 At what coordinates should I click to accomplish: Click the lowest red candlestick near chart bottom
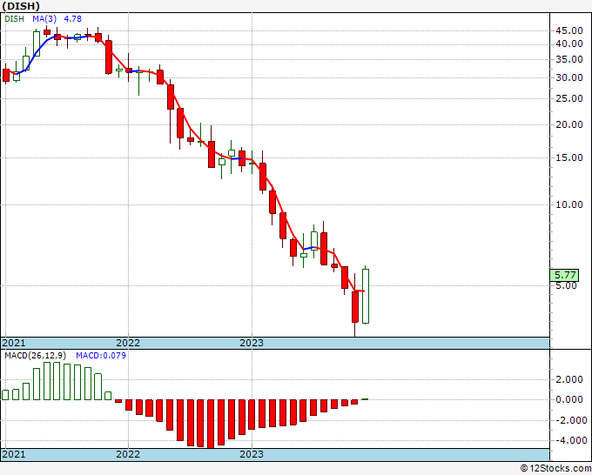(x=355, y=307)
